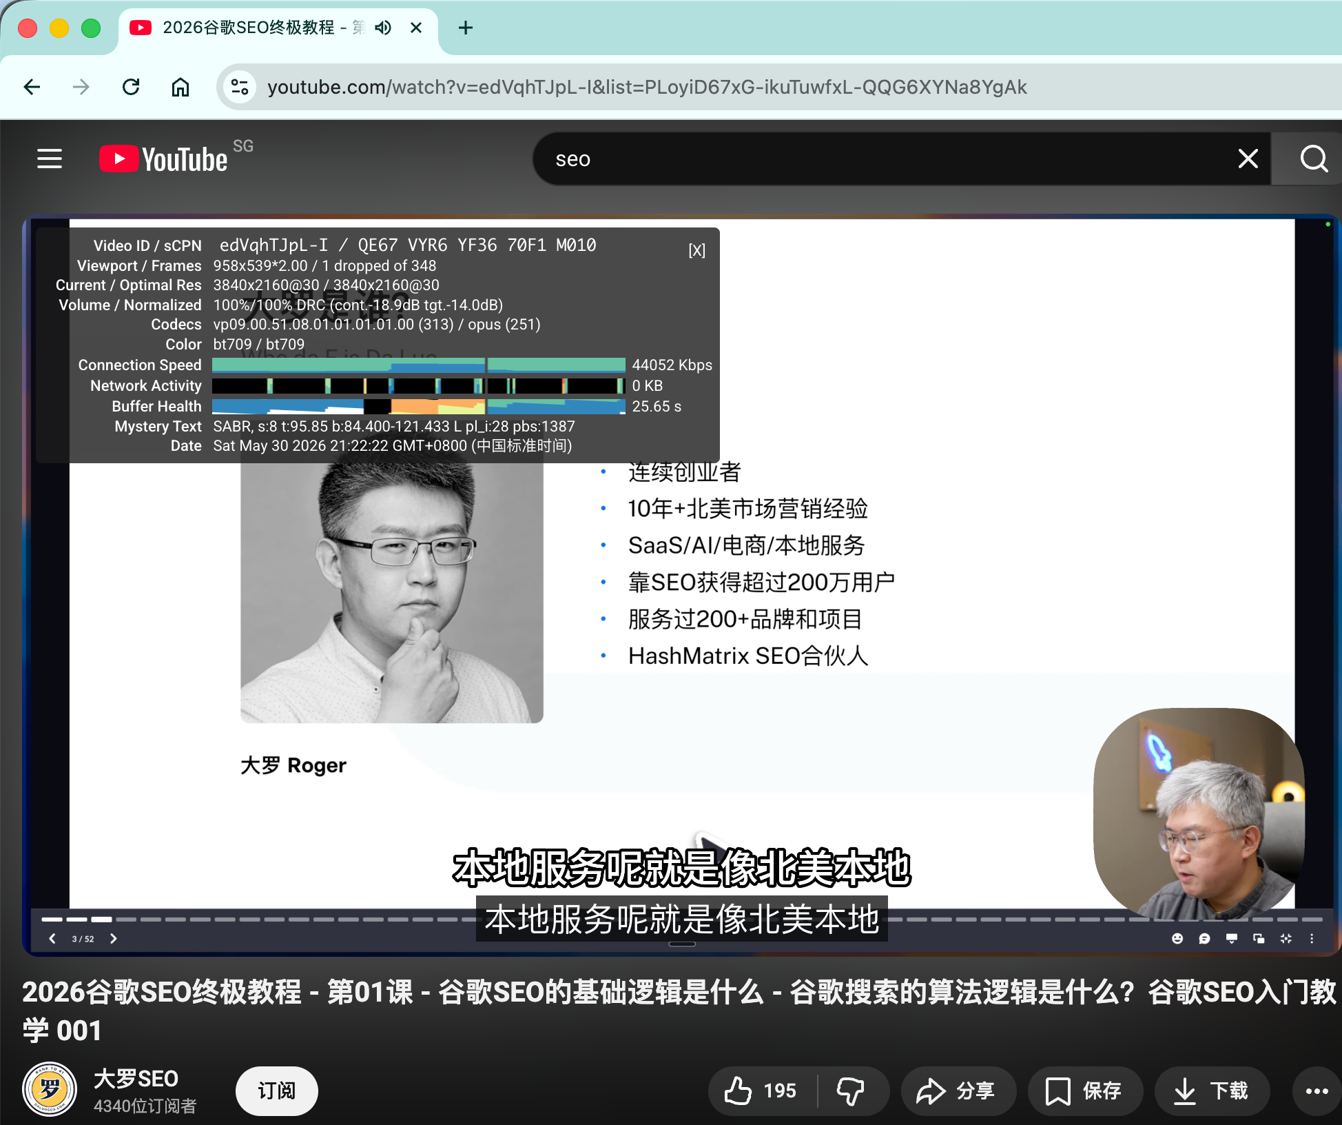The height and width of the screenshot is (1125, 1342).
Task: Go to the previous presentation slide
Action: pos(52,938)
